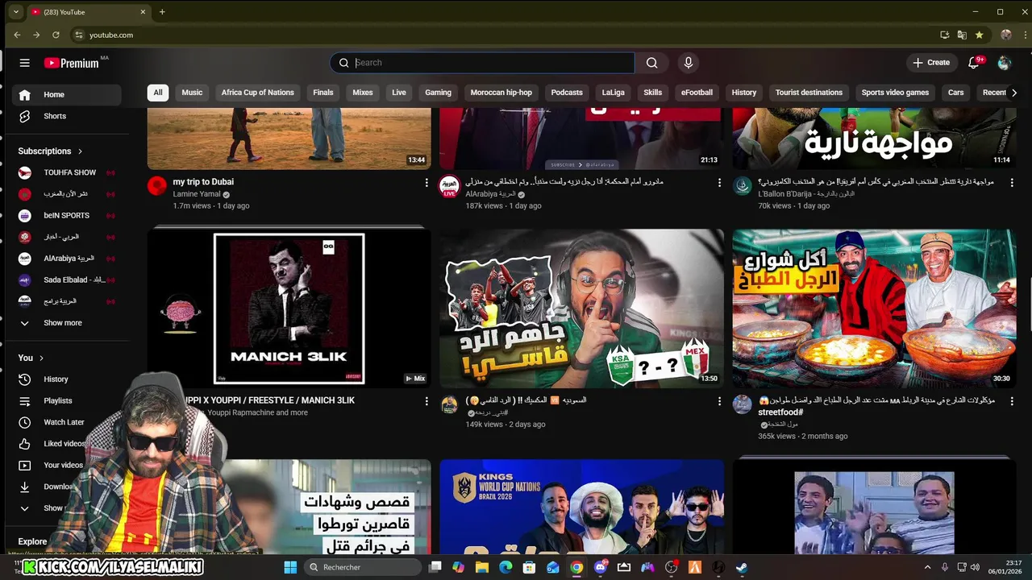Select the Moroccan hip-hop chip
The width and height of the screenshot is (1032, 580).
click(x=501, y=93)
